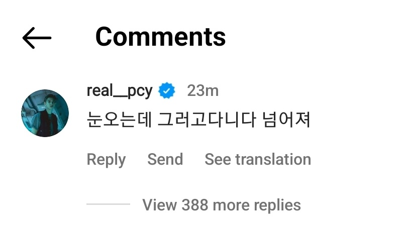The height and width of the screenshot is (226, 402).
Task: Click the checkmark next to real__pcy
Action: (167, 90)
